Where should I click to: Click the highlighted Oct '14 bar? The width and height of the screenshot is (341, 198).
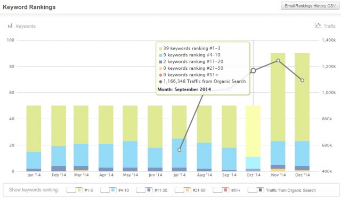click(253, 138)
